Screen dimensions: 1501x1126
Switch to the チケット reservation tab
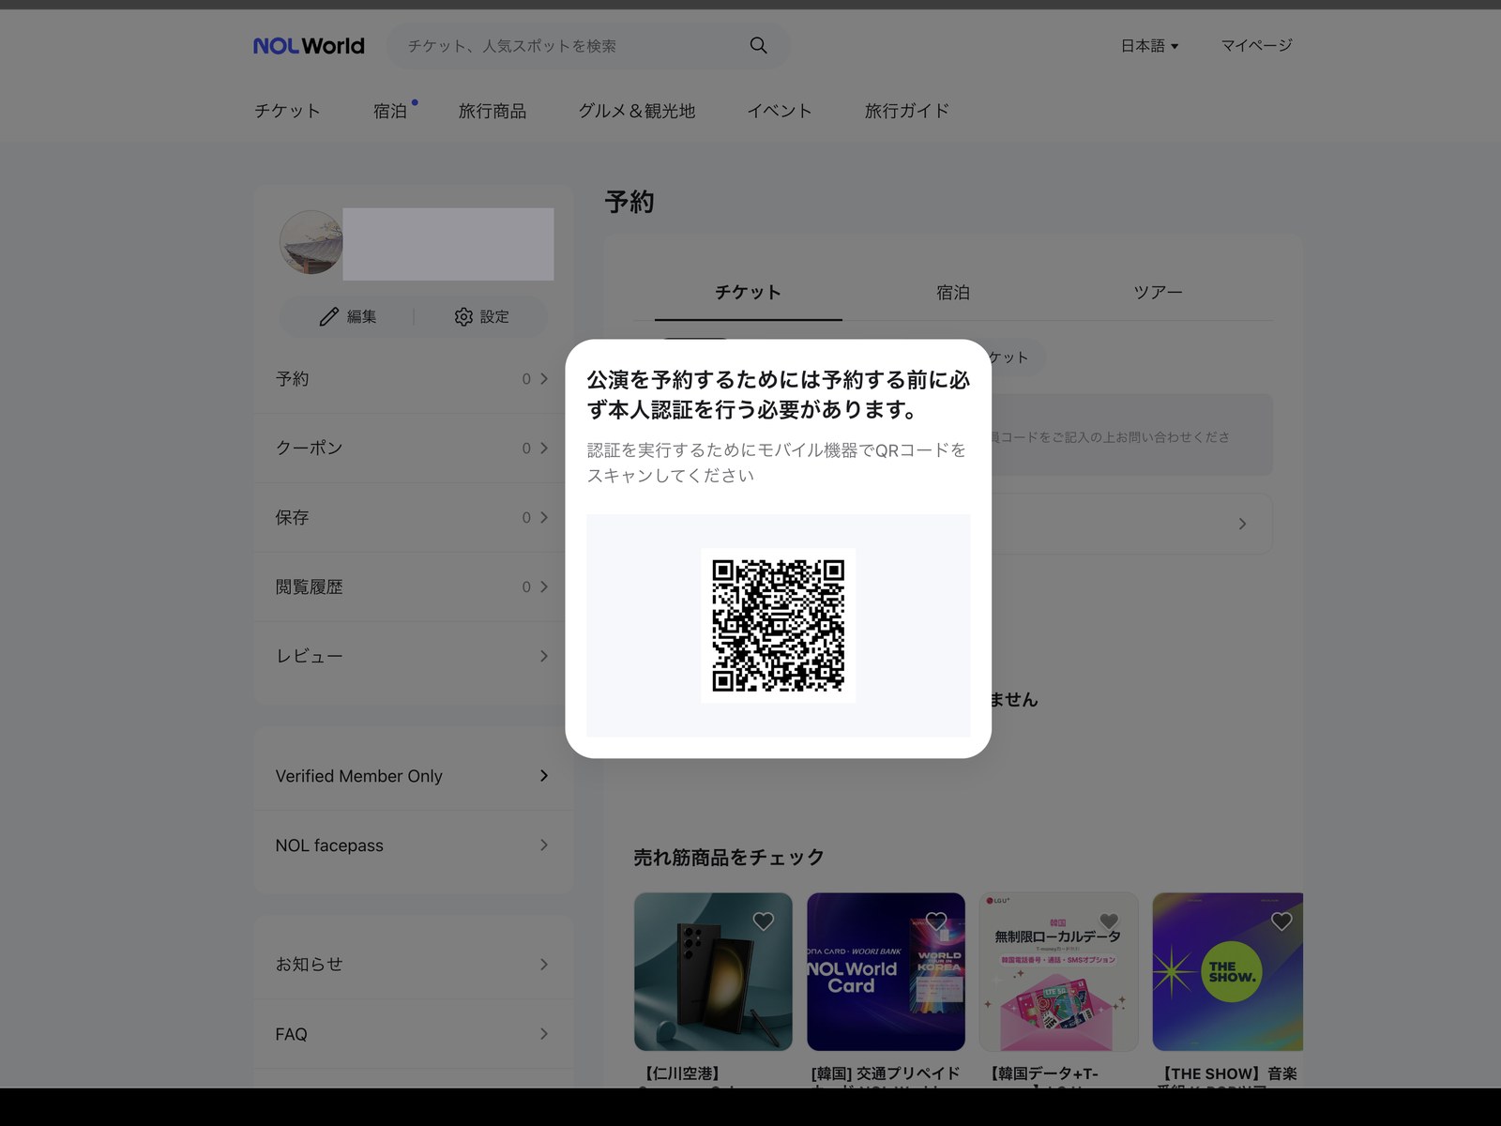pos(748,293)
